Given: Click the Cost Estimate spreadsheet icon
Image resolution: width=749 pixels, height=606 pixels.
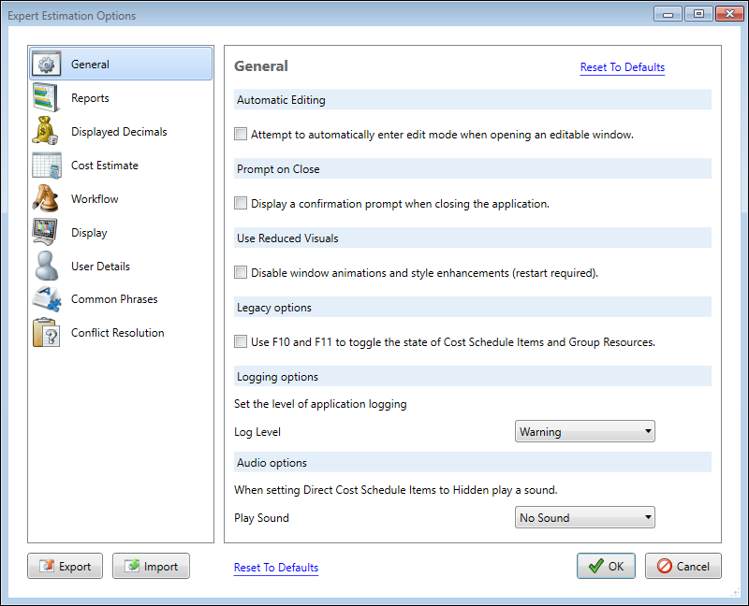Looking at the screenshot, I should [47, 166].
